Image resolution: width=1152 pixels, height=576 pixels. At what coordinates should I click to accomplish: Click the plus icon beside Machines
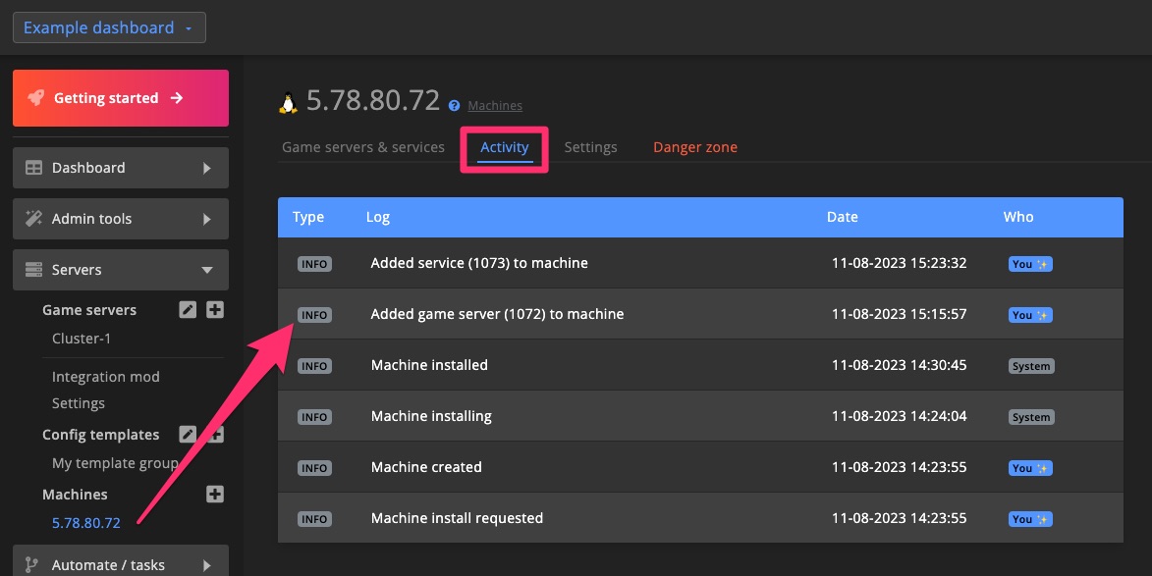(x=214, y=494)
